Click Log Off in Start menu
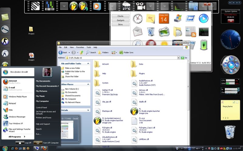The height and width of the screenshot is (151, 243). point(23,143)
